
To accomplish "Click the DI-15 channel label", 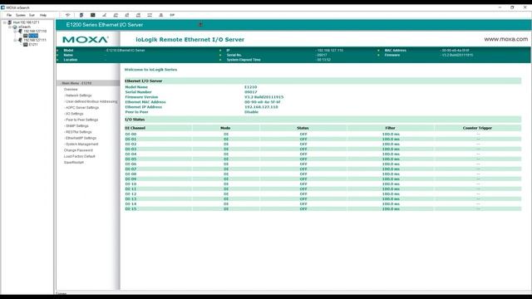I will tap(131, 209).
